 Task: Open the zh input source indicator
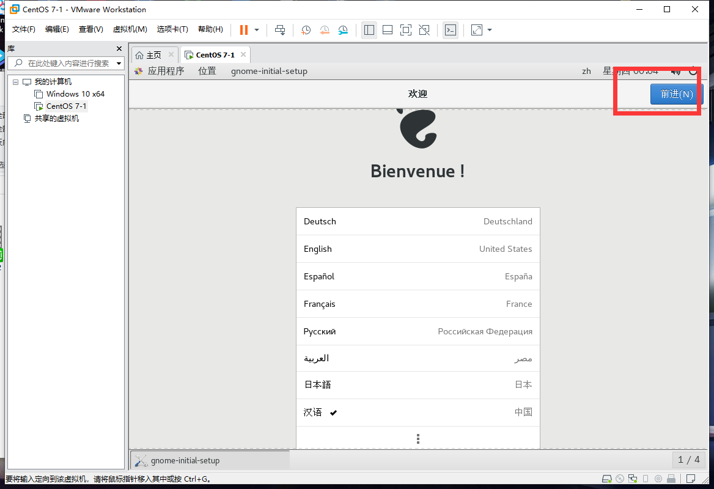pos(586,71)
